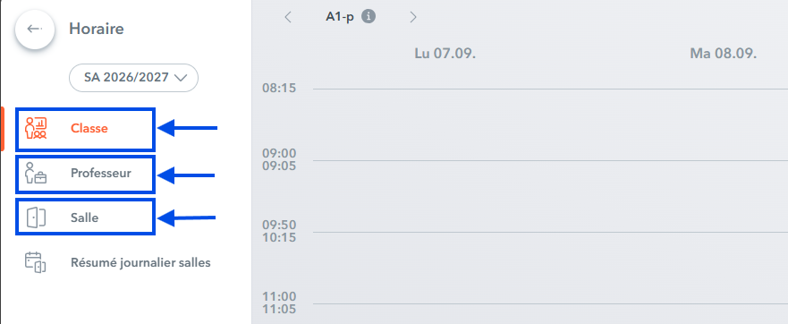Select the Ma 08.09. day header
788x324 pixels.
pyautogui.click(x=724, y=54)
